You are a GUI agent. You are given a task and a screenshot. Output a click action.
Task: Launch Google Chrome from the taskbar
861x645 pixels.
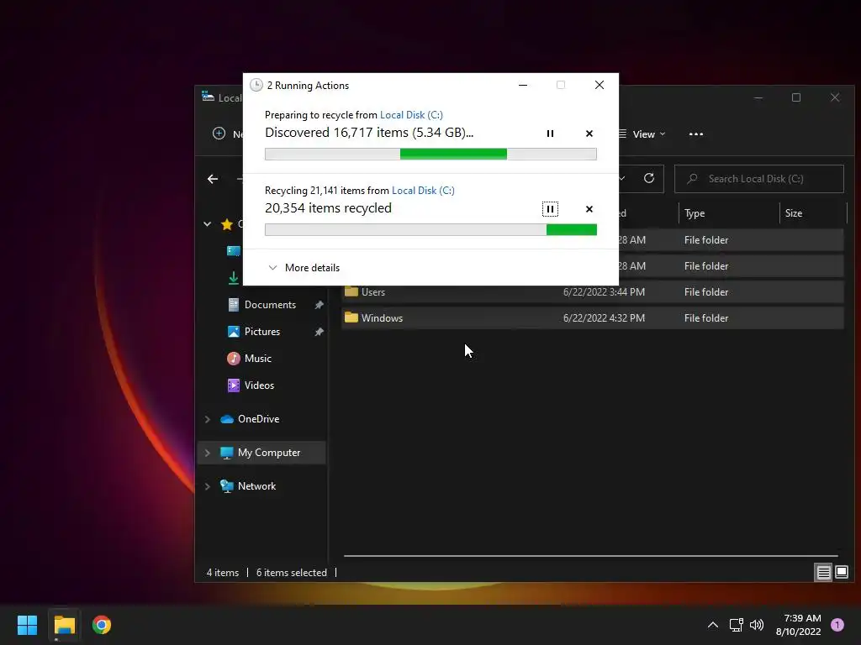(102, 625)
